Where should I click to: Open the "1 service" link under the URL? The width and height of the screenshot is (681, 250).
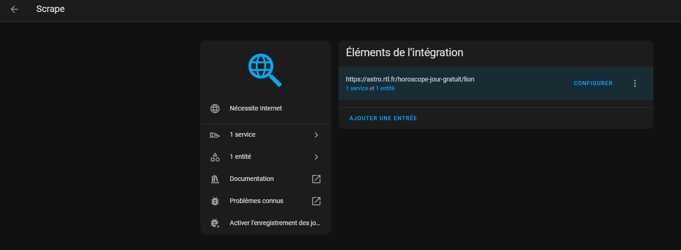click(x=357, y=88)
